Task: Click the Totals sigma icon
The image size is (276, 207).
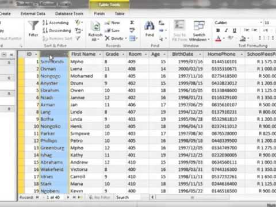Action: [132, 22]
